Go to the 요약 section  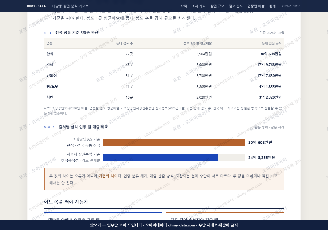tap(184, 6)
